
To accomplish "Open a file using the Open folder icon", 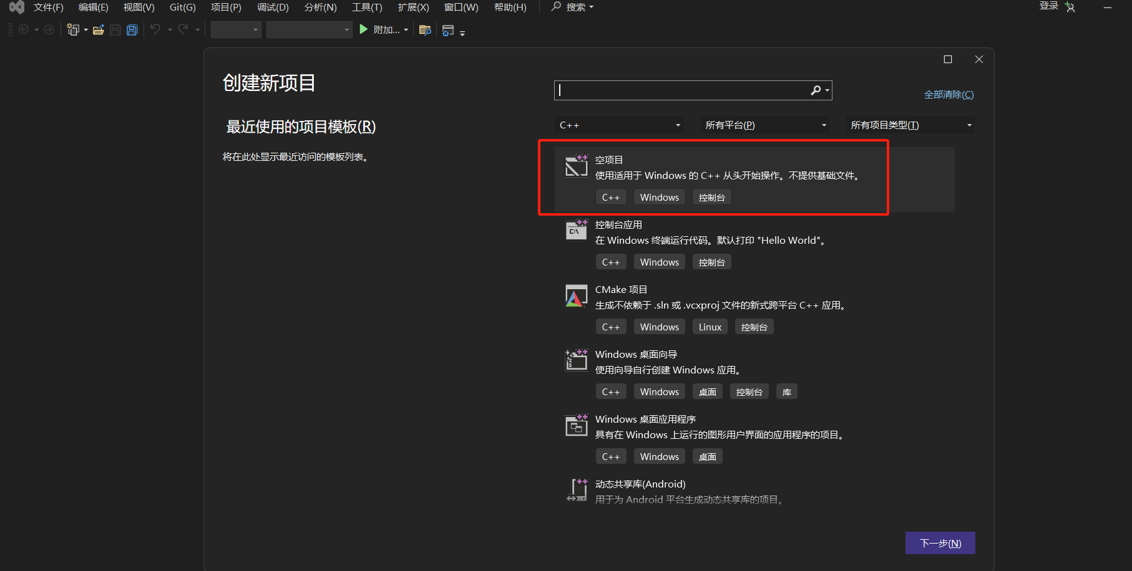I will coord(98,29).
